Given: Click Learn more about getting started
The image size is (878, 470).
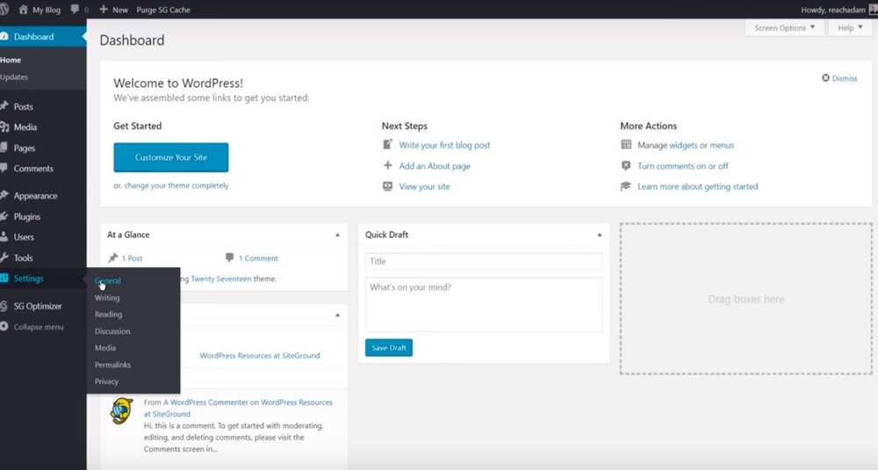Looking at the screenshot, I should (698, 186).
